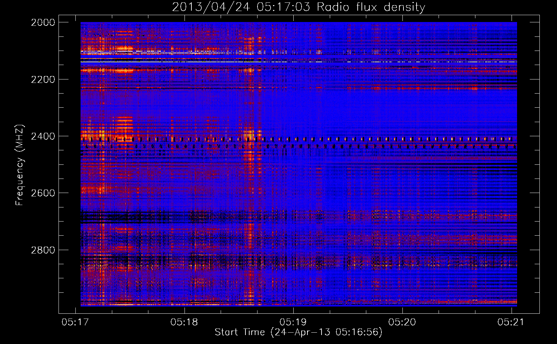Click the '05:17' time axis label

pos(75,322)
